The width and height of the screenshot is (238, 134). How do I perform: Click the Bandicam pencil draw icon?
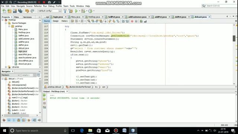[54, 2]
